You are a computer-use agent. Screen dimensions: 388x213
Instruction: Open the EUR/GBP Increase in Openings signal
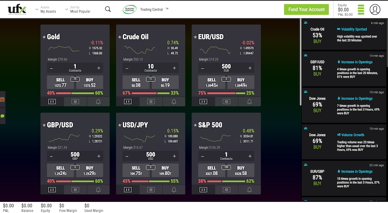344,179
